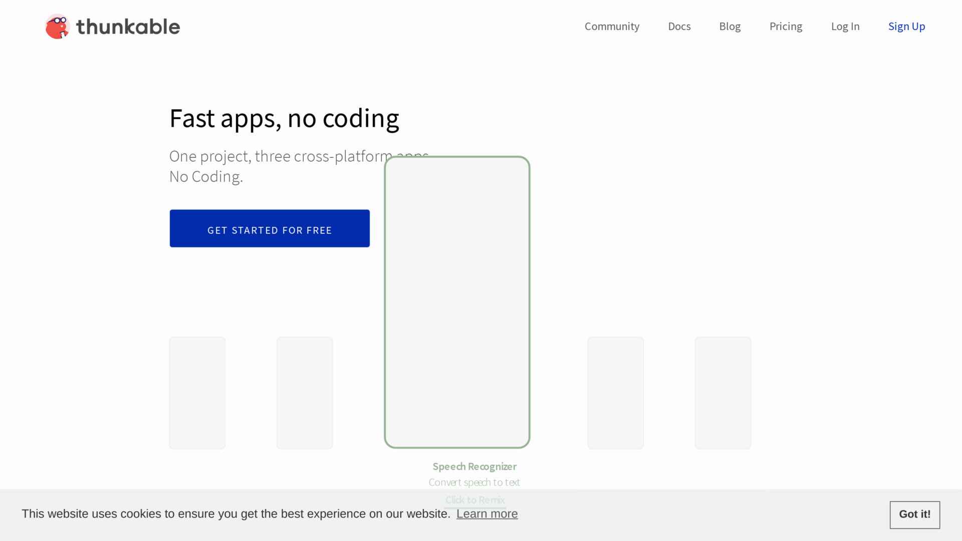This screenshot has width=962, height=541.
Task: Open the Learn more cookie policy link
Action: pos(487,513)
